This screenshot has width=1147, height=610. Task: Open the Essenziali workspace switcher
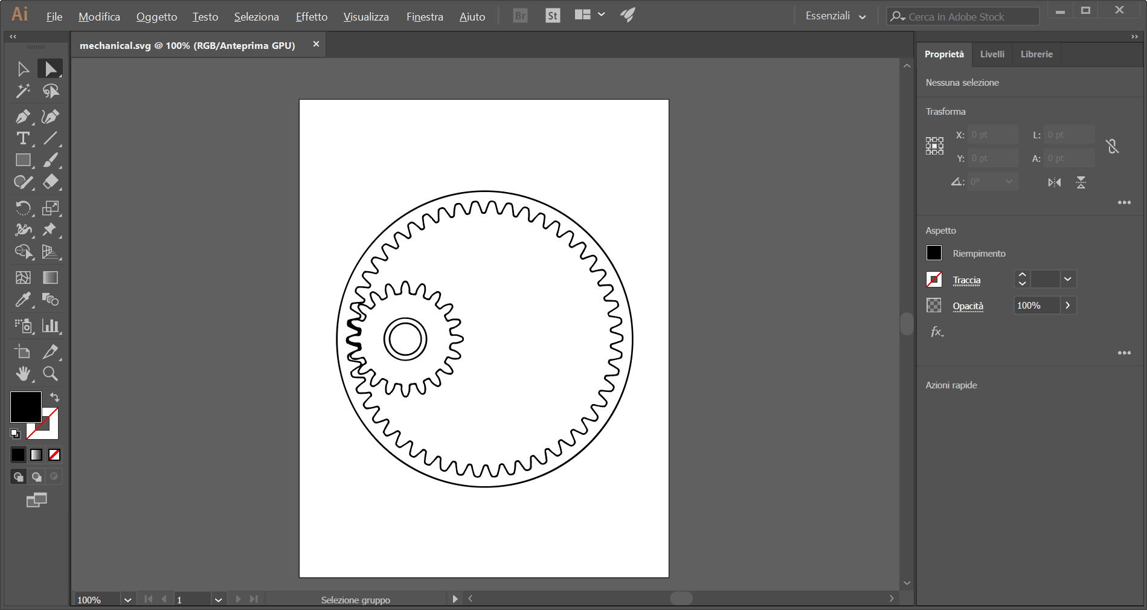[x=835, y=16]
